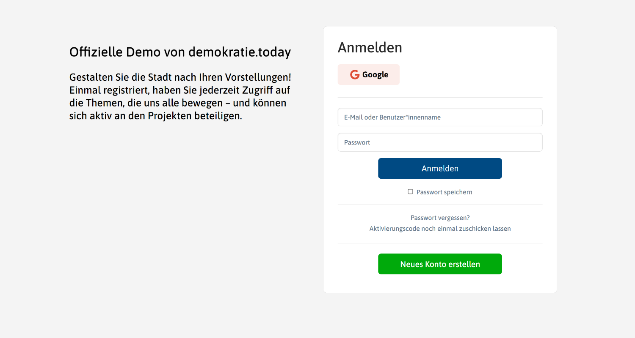Open the Passwort vergessen? link

pyautogui.click(x=440, y=218)
